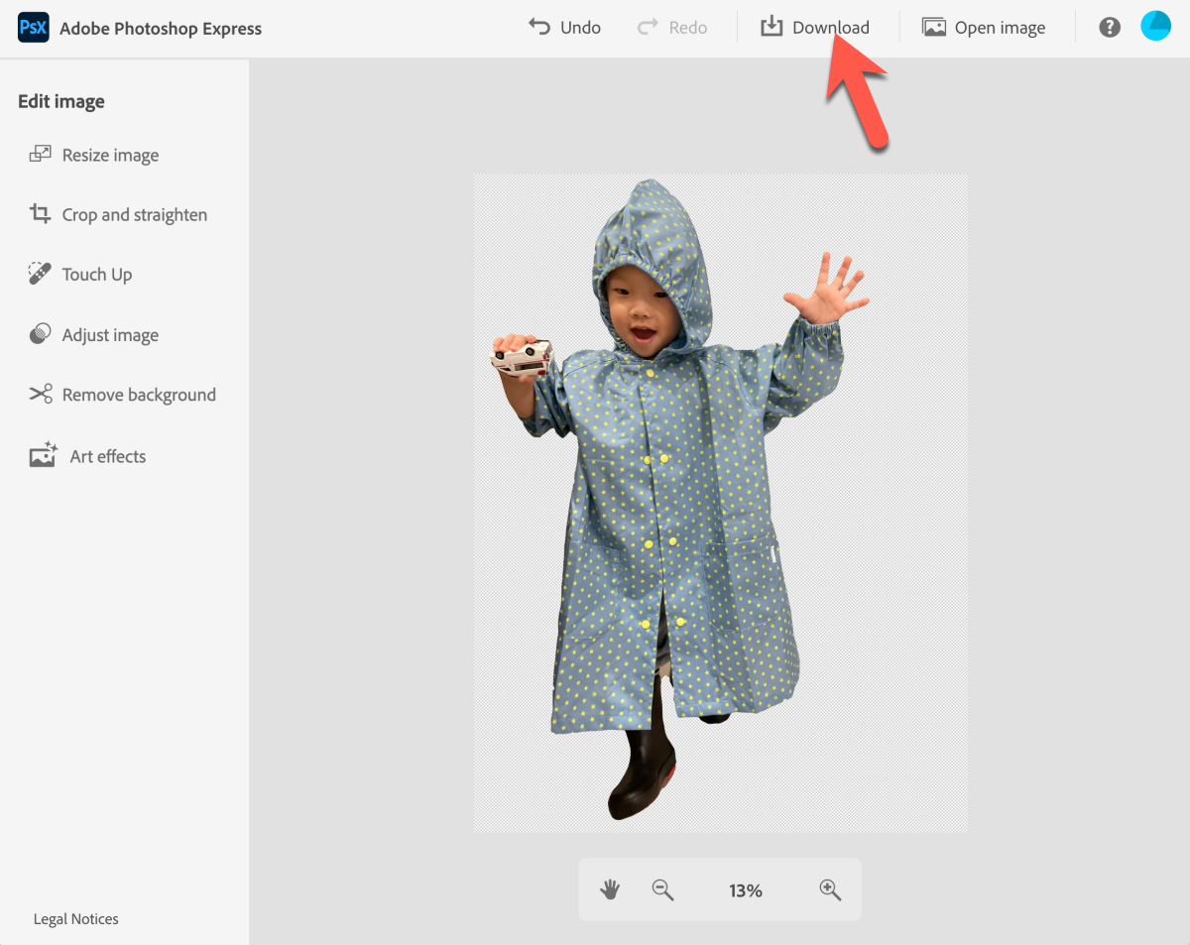The image size is (1190, 945).
Task: Select the Art effects label
Action: 108,456
